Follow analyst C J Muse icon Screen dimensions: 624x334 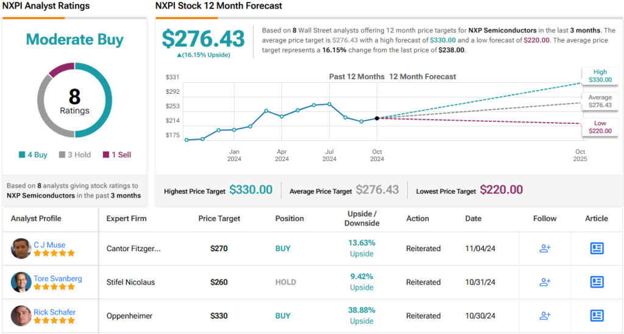coord(545,249)
